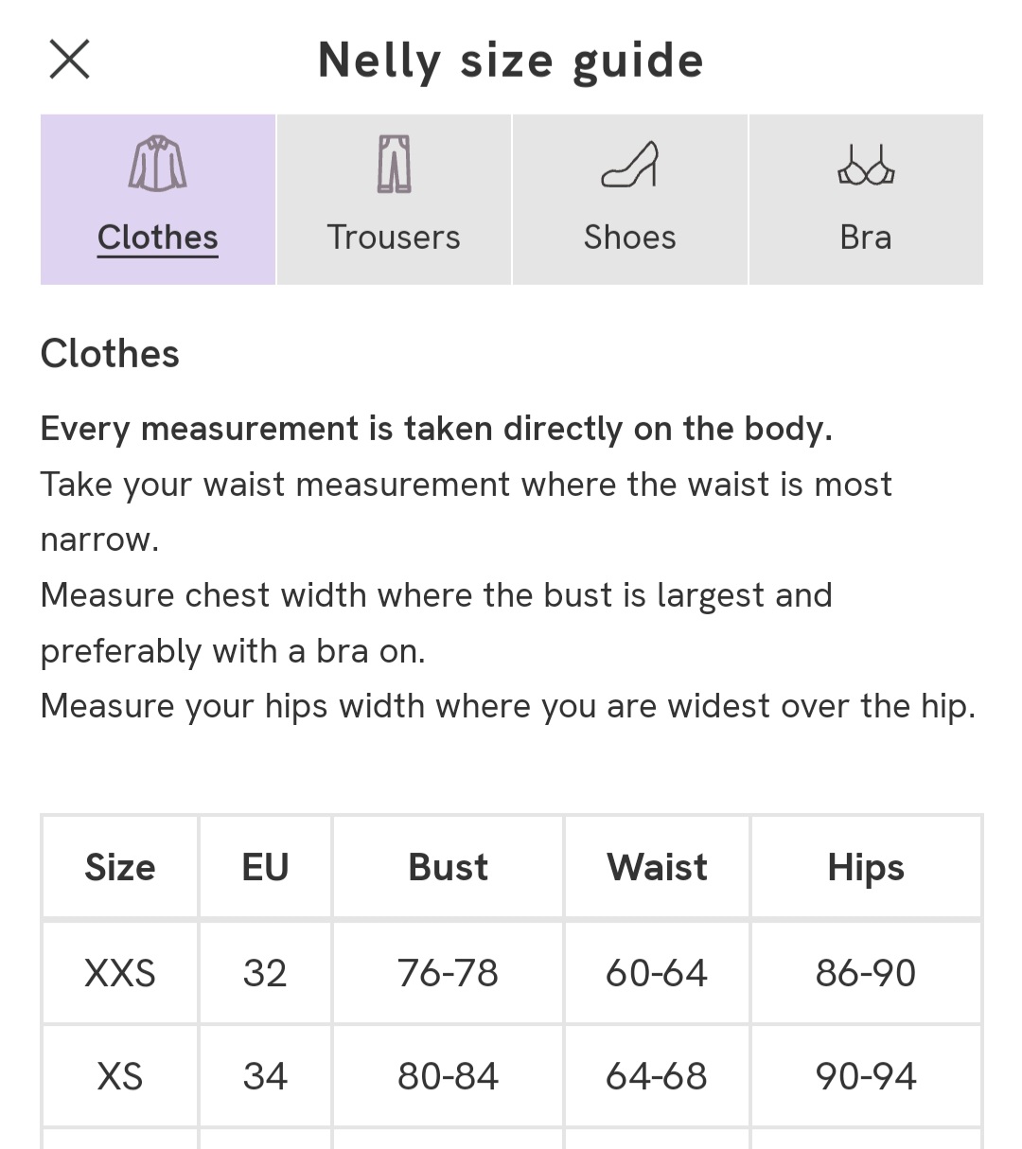Click the 76-78 bust measurement cell

click(448, 973)
